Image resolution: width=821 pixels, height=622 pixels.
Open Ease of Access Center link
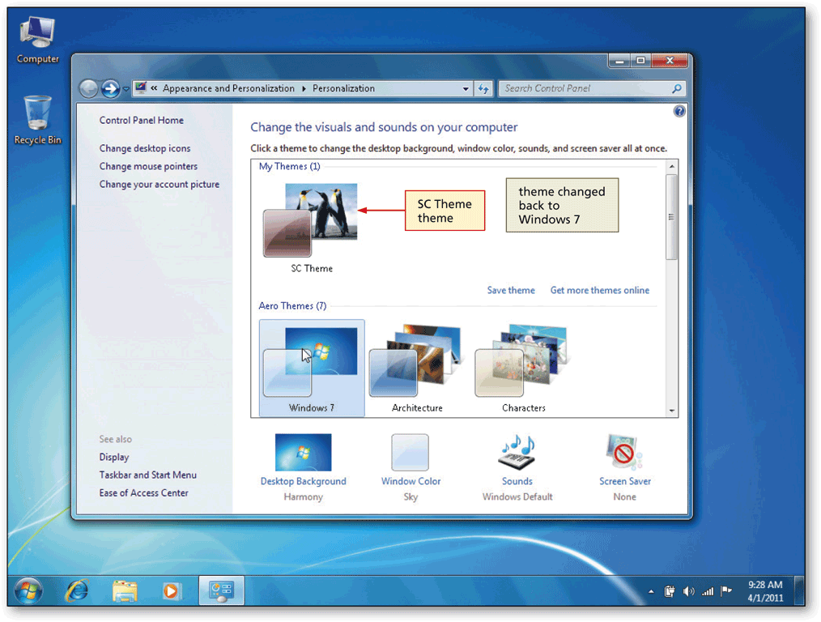[143, 492]
